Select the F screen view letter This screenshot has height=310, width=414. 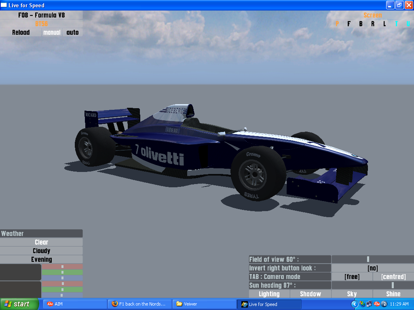(x=349, y=24)
